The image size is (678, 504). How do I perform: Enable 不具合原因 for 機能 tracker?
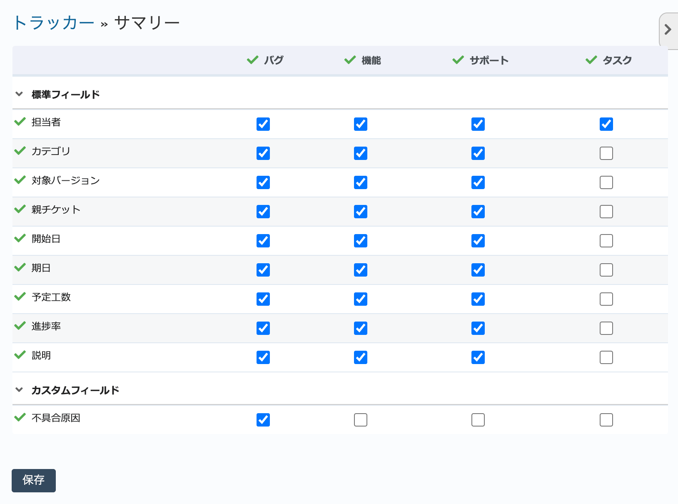(x=361, y=420)
